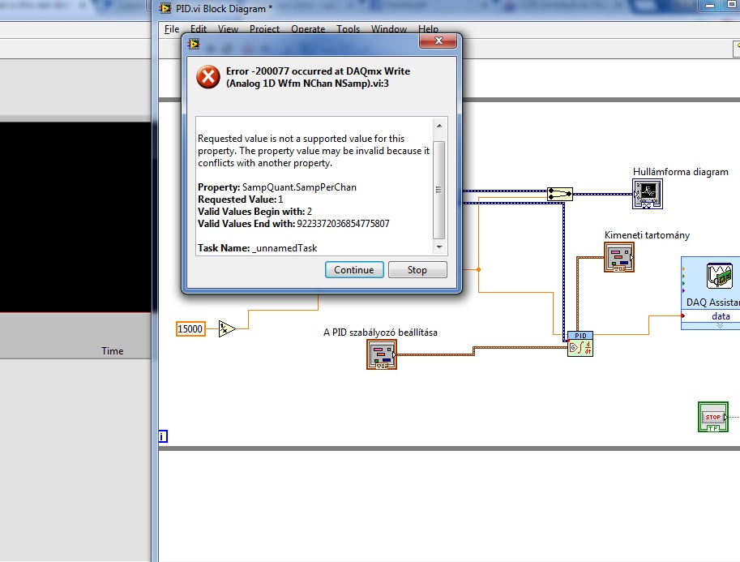Select the Kimeneti tartomány cluster terminal
The image size is (740, 562).
click(x=619, y=257)
